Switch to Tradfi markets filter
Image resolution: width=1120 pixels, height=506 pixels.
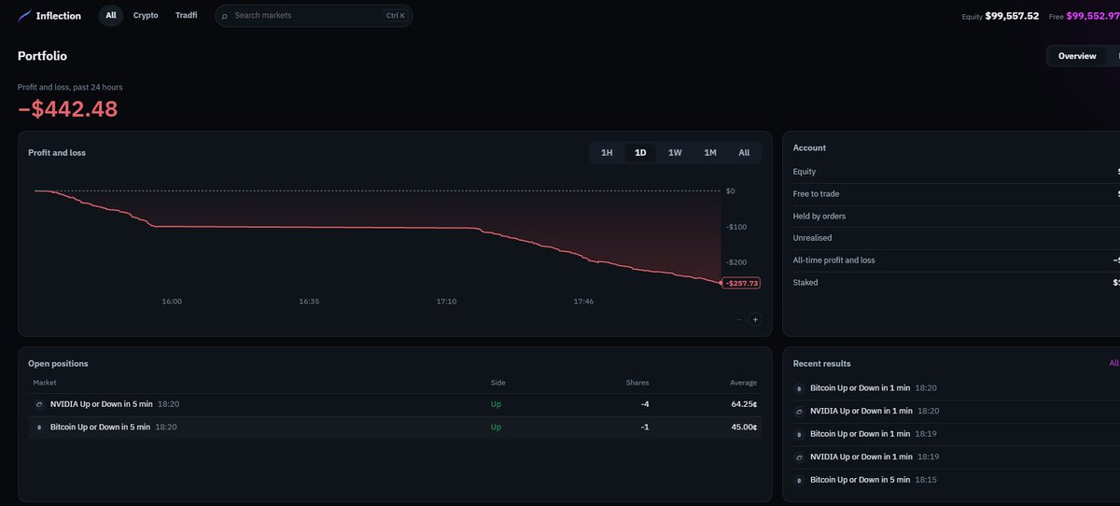click(187, 16)
